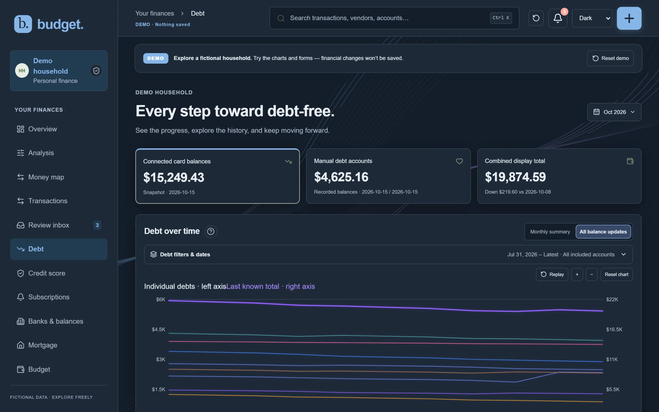Image resolution: width=659 pixels, height=412 pixels.
Task: Open Mortgage in sidebar
Action: [x=59, y=345]
